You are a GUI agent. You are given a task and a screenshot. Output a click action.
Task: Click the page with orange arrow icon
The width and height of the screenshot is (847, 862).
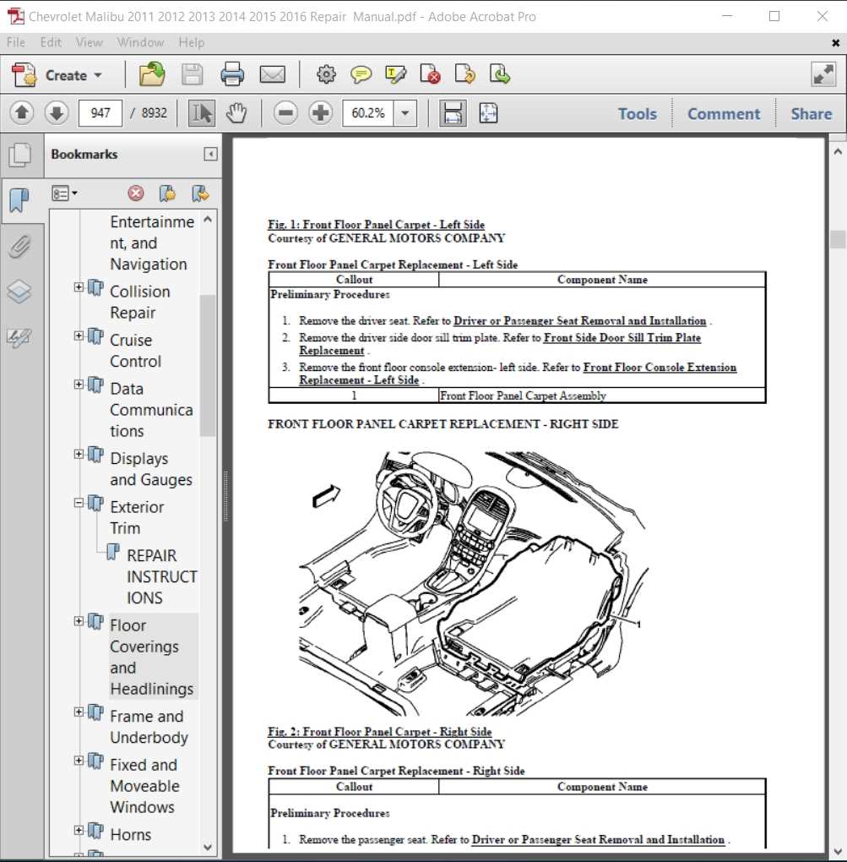(464, 74)
